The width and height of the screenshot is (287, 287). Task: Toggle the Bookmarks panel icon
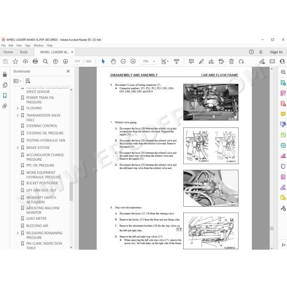(5, 96)
